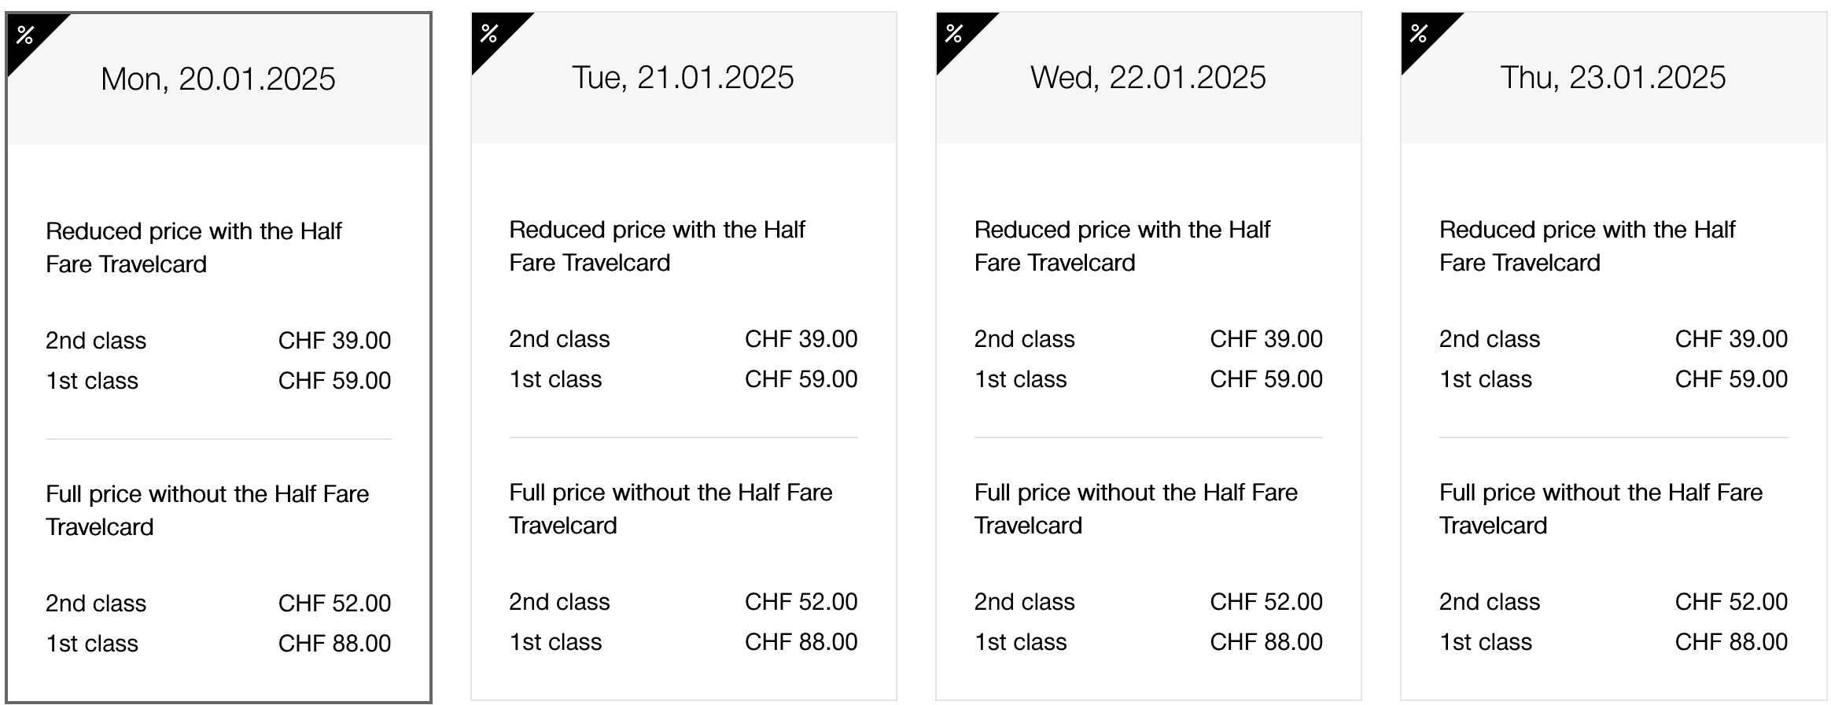The height and width of the screenshot is (705, 1831).
Task: Select the Tue, 21.01.2025 date card
Action: tap(683, 78)
